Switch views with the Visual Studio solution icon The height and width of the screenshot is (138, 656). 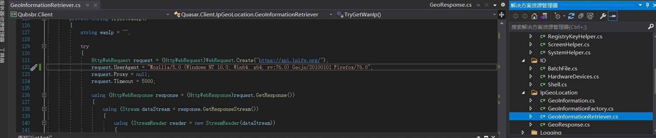click(544, 16)
